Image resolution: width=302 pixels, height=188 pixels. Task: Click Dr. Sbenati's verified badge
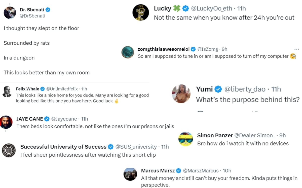[x=48, y=10]
